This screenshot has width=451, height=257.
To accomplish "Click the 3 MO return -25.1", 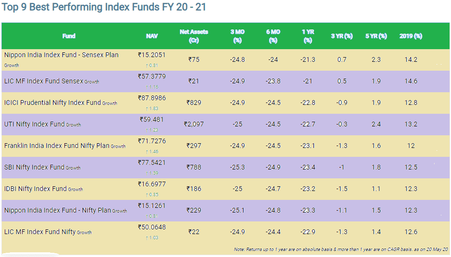I will click(237, 210).
